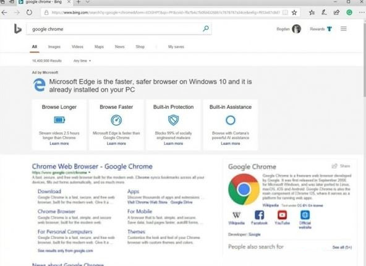Click the web notes pen icon
Screen dimensions: 366x266
tap(324, 12)
